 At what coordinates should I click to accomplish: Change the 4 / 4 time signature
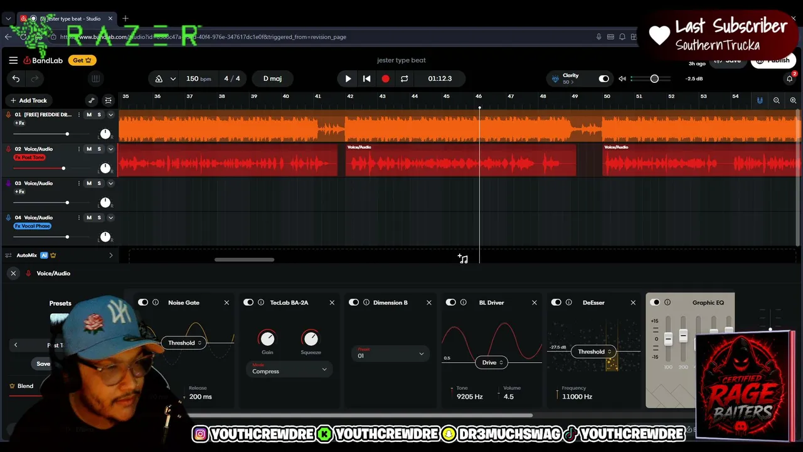click(x=232, y=78)
